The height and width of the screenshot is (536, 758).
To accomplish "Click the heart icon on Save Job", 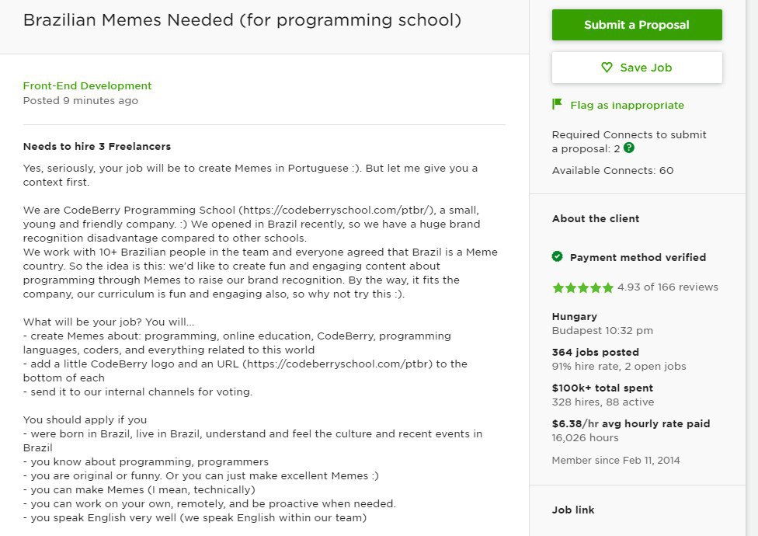I will click(x=607, y=68).
